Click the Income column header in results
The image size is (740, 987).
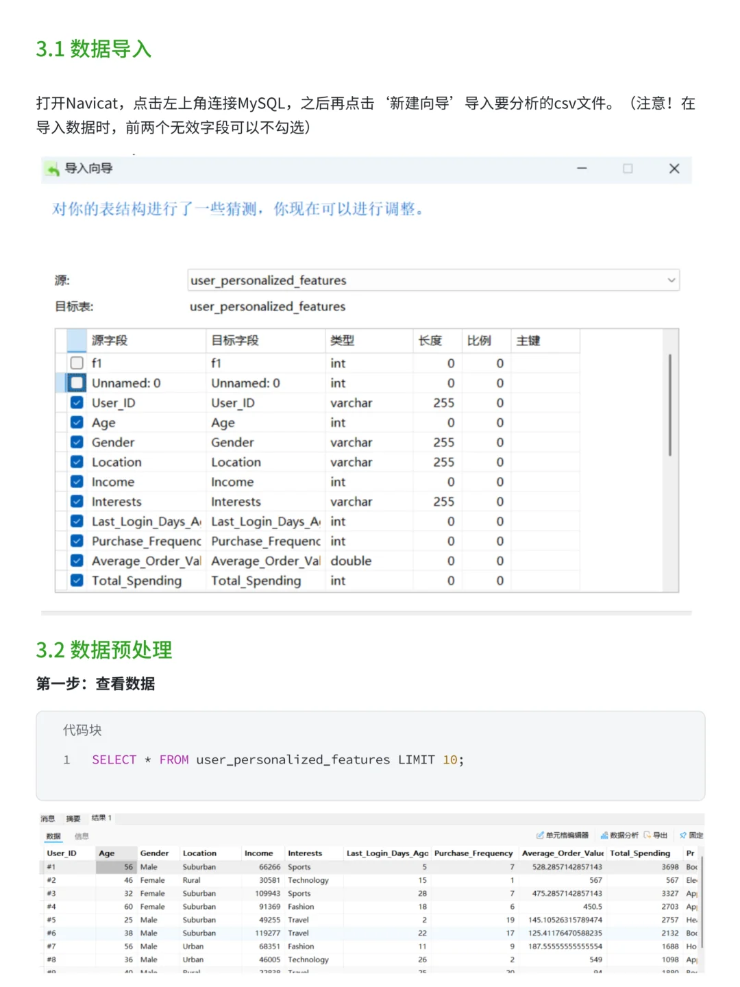(262, 853)
